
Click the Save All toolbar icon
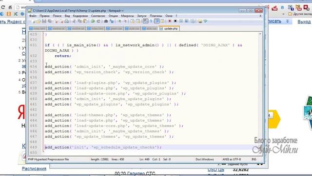click(50, 21)
